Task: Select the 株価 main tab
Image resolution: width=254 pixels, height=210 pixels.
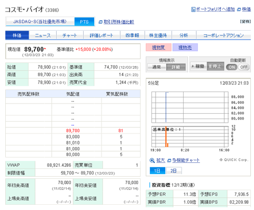Action: pos(17,35)
